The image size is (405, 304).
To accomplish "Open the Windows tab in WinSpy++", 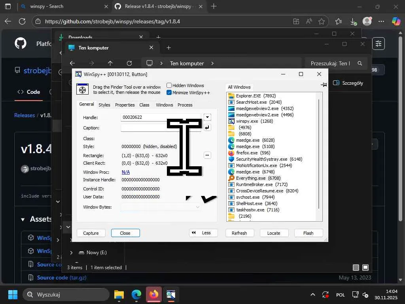I will pos(164,105).
